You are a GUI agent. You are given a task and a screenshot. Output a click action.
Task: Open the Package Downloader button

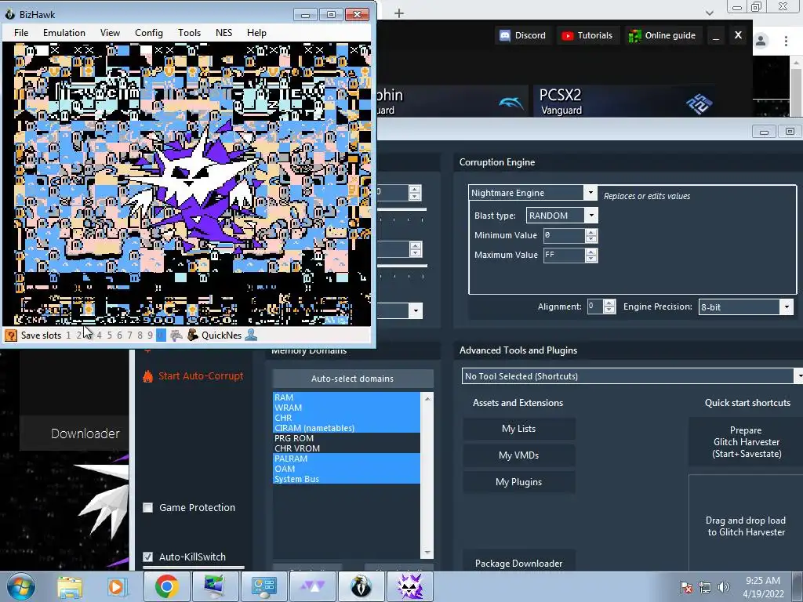(519, 563)
